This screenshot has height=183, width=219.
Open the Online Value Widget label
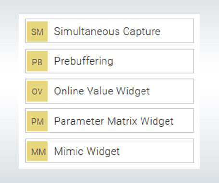pyautogui.click(x=102, y=91)
